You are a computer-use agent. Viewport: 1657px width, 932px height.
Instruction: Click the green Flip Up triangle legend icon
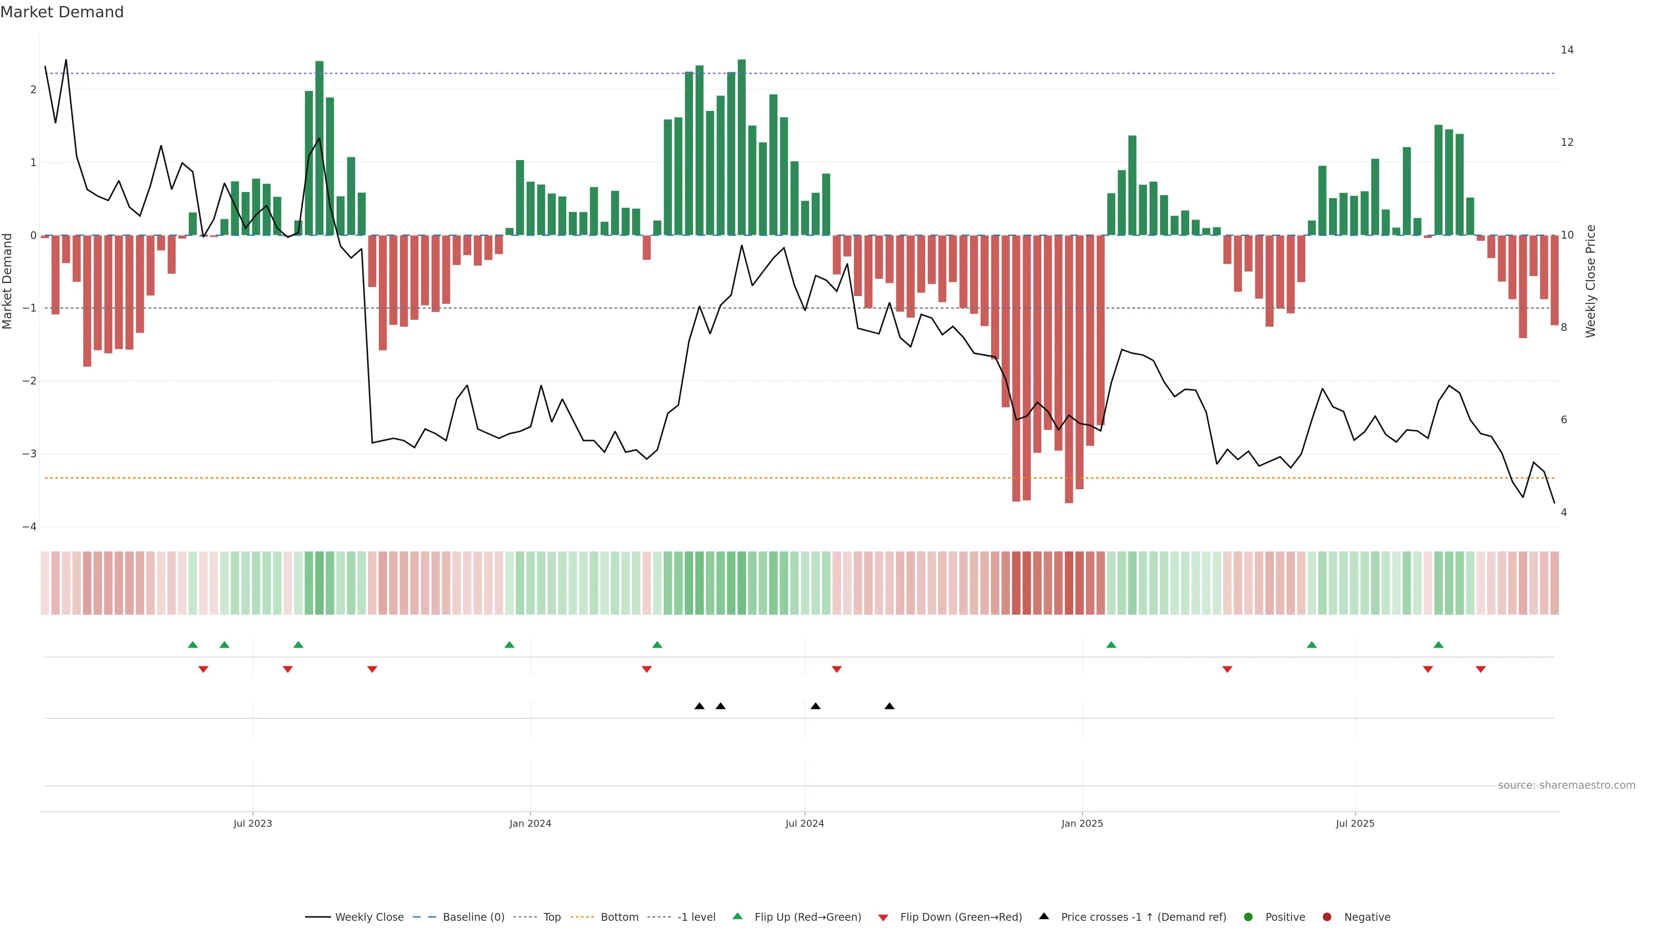(x=737, y=916)
